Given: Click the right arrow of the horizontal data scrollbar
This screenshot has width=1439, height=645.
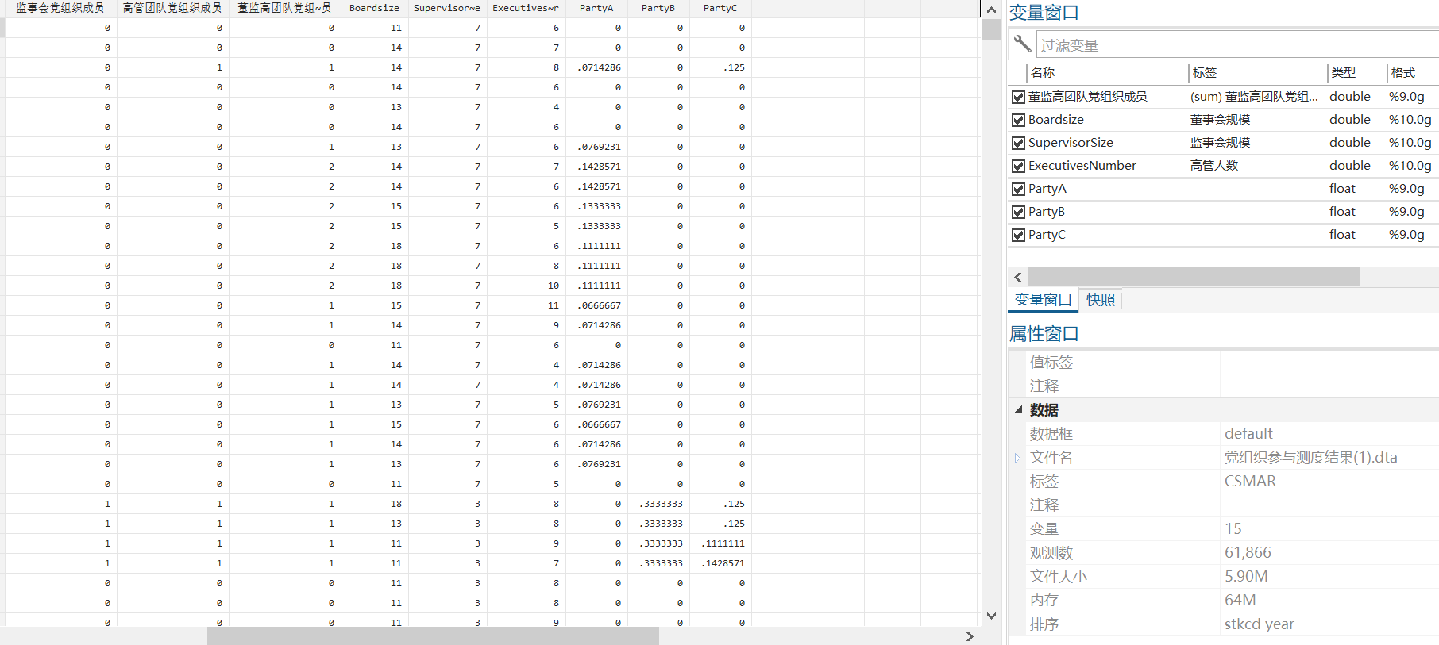Looking at the screenshot, I should [970, 636].
